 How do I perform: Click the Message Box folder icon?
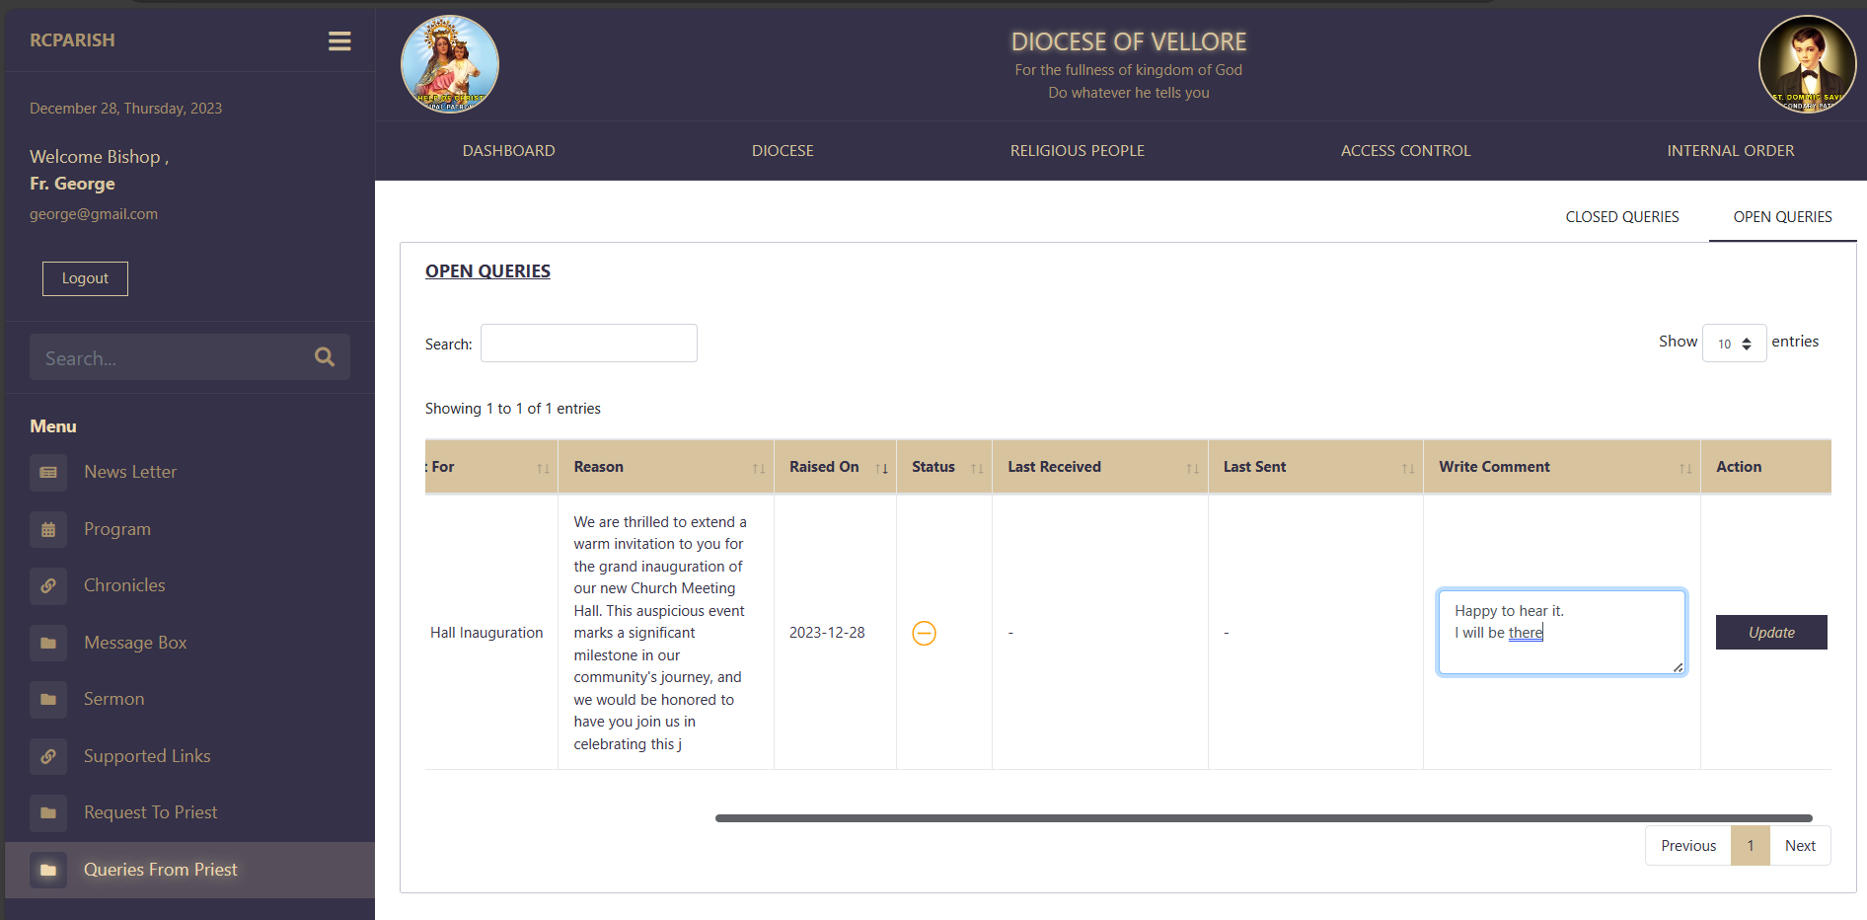click(48, 644)
